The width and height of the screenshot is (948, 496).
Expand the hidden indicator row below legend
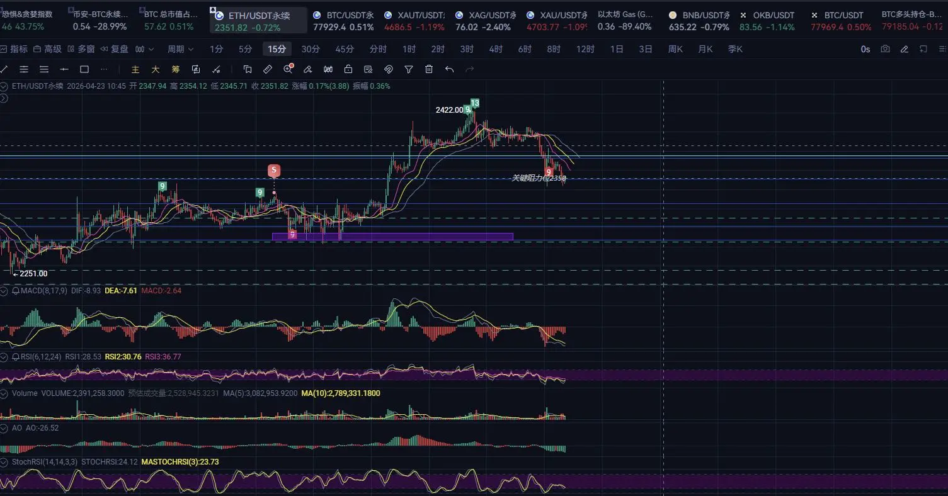[x=4, y=98]
